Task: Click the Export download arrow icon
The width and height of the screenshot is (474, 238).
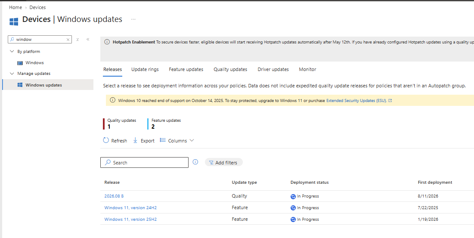Action: point(135,140)
